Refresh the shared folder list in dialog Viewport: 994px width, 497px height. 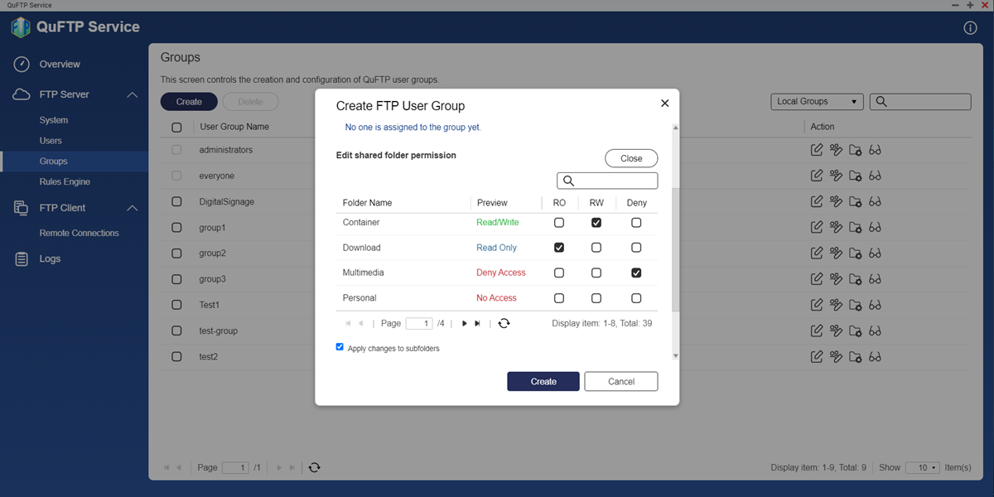(504, 323)
